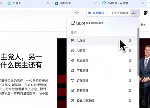Click the 更新助理 icon
Image resolution: width=150 pixels, height=108 pixels.
click(x=73, y=91)
